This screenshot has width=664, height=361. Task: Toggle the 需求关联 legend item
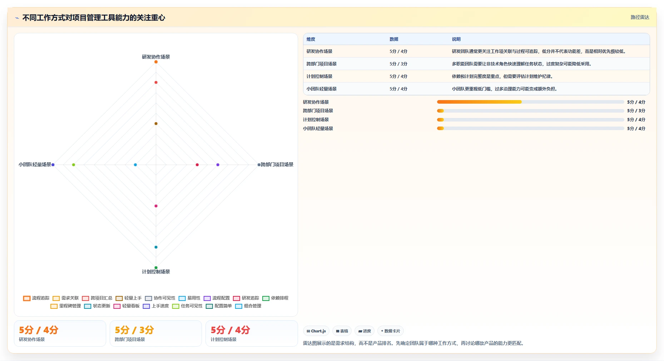65,298
